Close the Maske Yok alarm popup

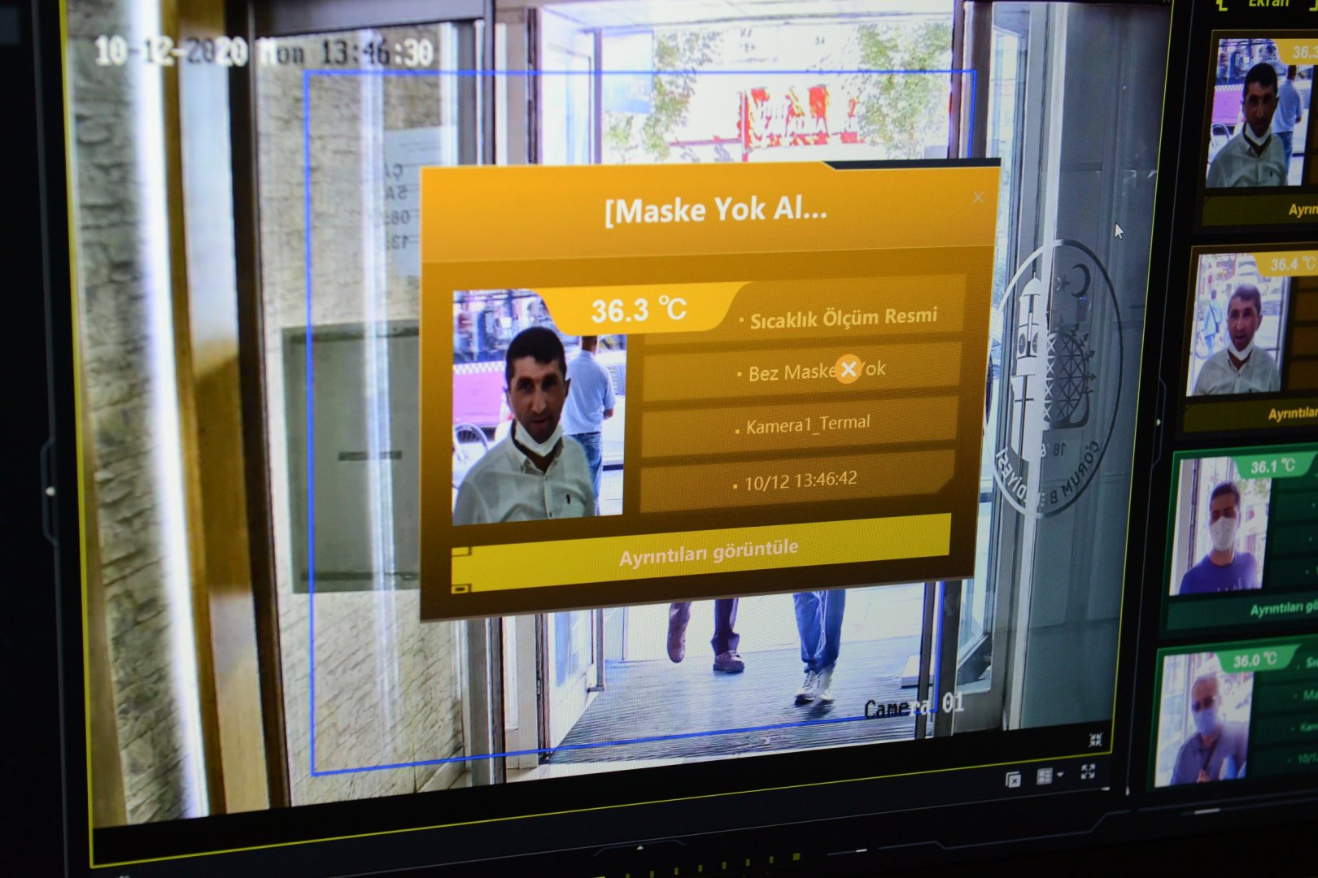coord(978,198)
